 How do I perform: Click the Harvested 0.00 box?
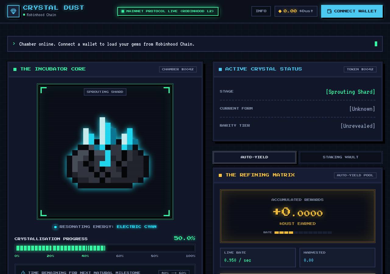(x=337, y=258)
